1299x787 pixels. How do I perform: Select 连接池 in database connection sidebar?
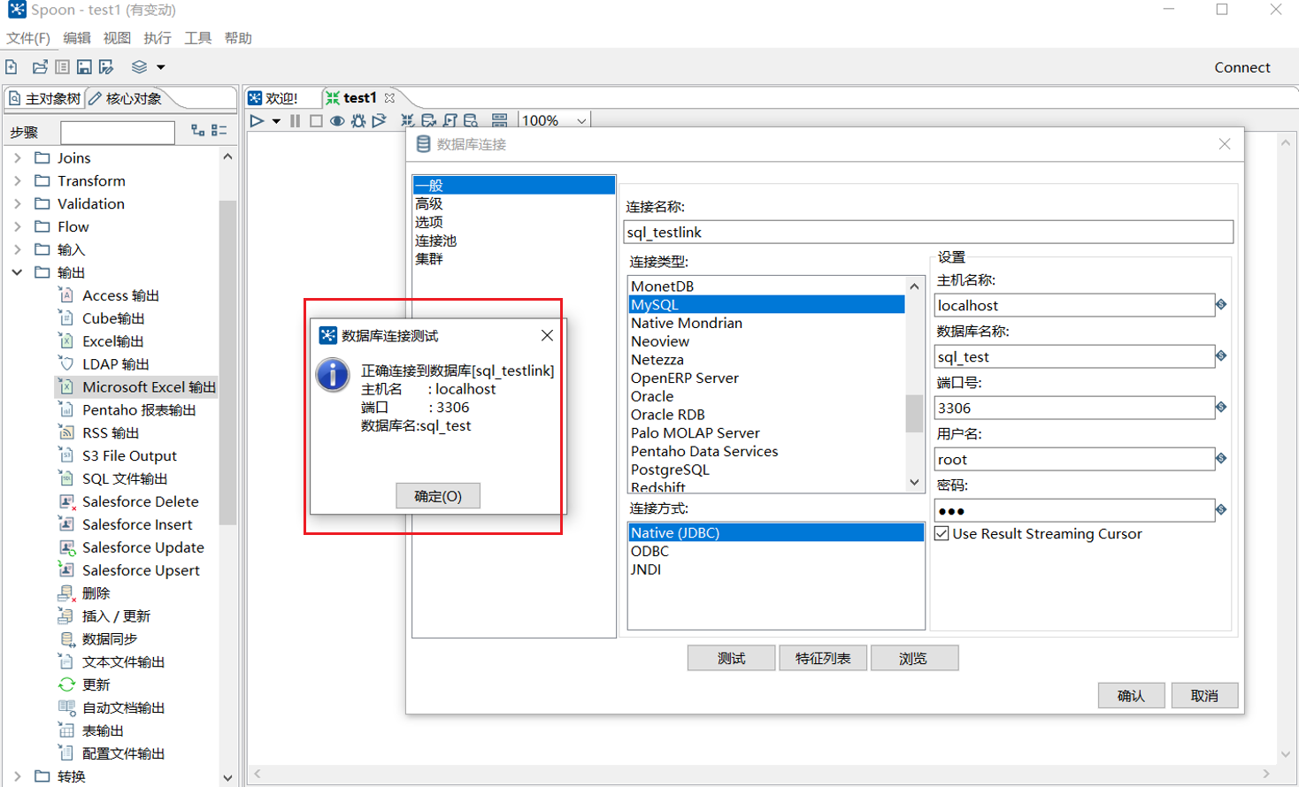[436, 241]
